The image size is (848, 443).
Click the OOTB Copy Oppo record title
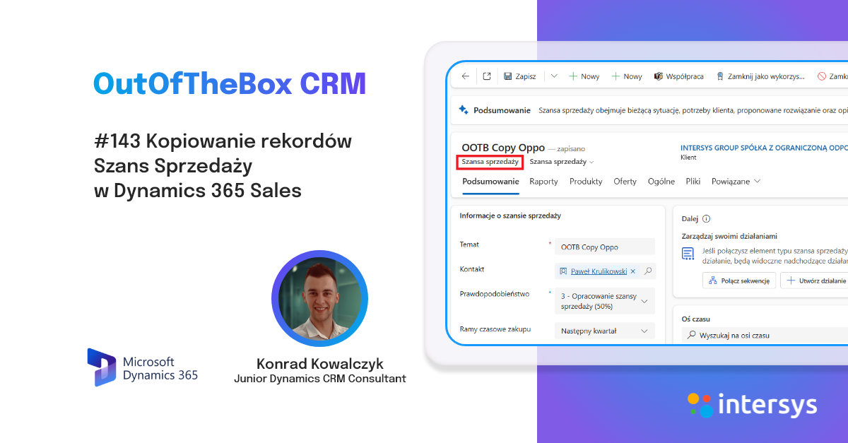point(503,148)
